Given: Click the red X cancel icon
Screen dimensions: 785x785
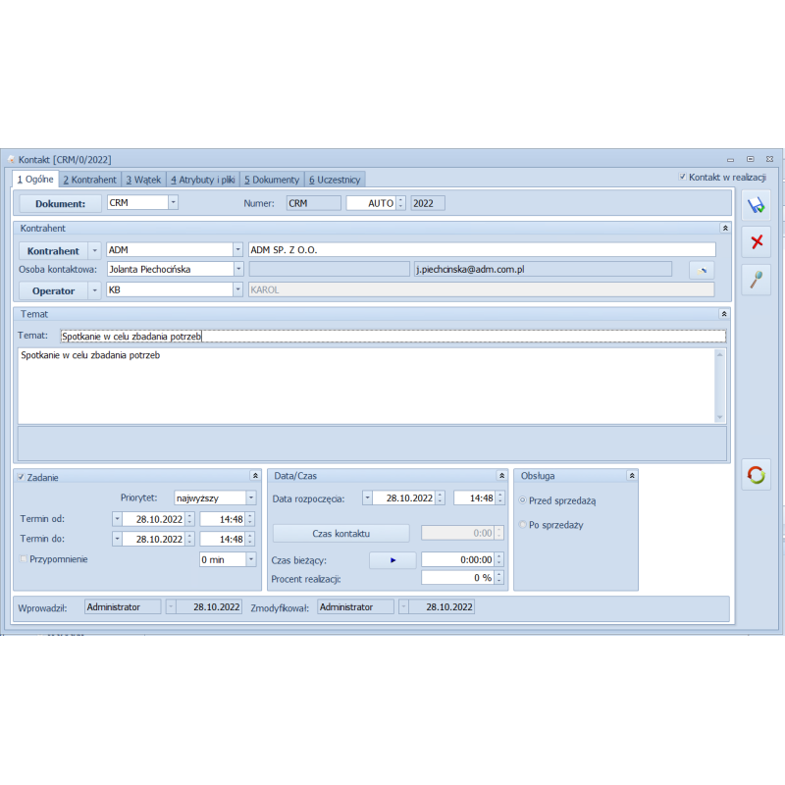Looking at the screenshot, I should tap(756, 241).
